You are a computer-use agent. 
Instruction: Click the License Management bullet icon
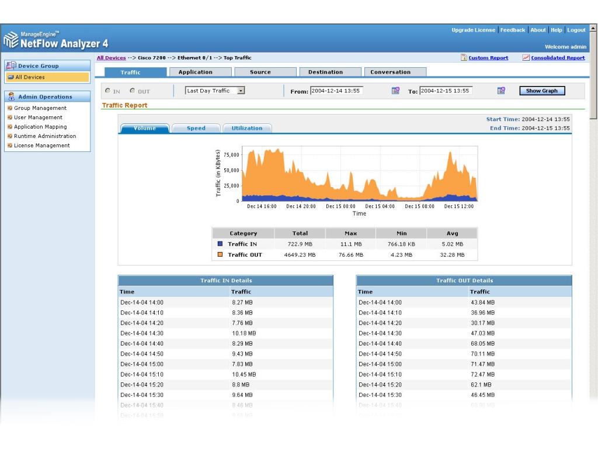click(10, 146)
